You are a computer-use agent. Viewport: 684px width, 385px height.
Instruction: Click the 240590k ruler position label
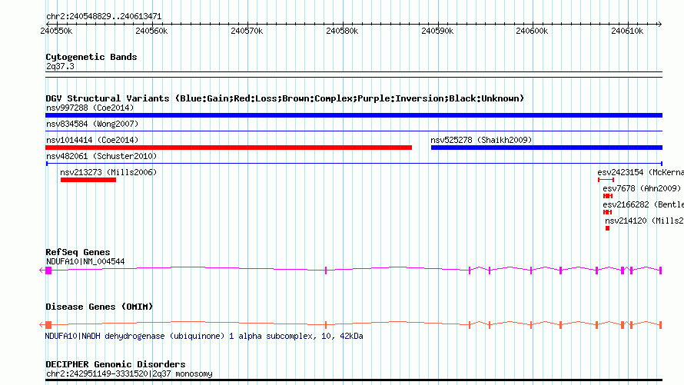[x=437, y=31]
